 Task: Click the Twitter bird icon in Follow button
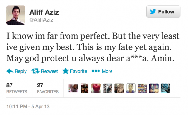153,11
